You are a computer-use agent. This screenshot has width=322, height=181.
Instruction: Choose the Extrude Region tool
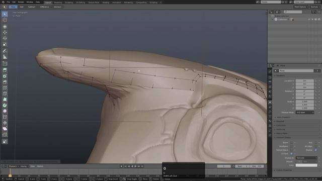(5, 70)
